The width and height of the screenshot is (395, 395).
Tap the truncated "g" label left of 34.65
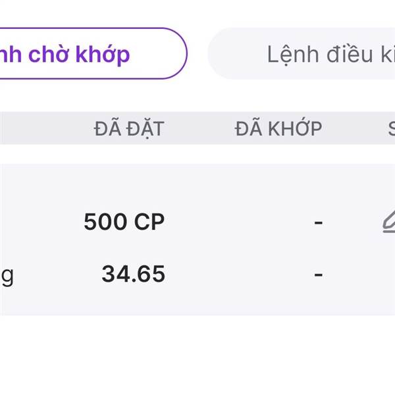pyautogui.click(x=7, y=275)
